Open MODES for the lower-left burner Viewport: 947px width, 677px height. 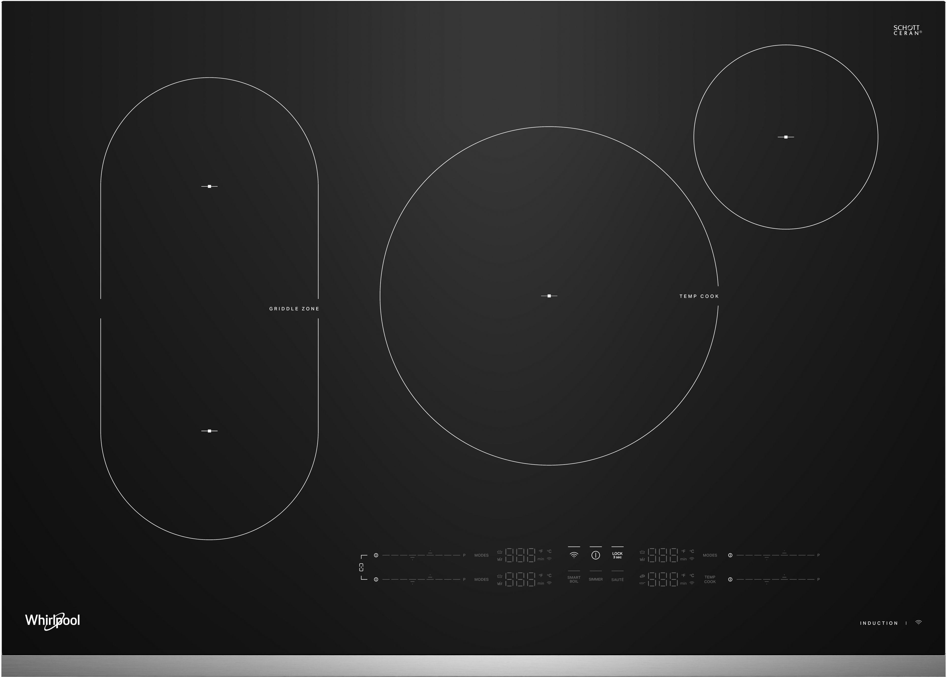click(481, 579)
